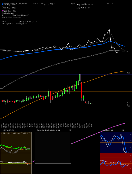The width and height of the screenshot is (132, 174).
Task: Click 'ADX signal: SELL Growing @ 3%' text
Action: [15, 24]
